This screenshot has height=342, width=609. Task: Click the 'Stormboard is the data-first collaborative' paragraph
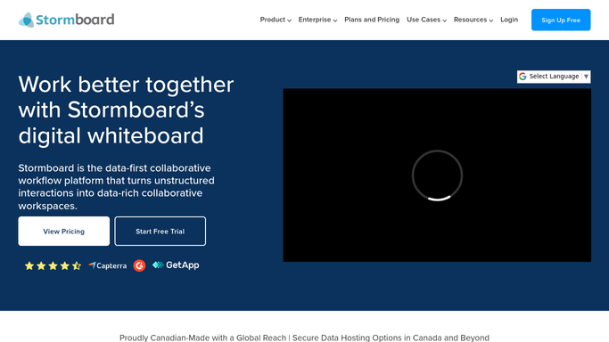pos(116,187)
